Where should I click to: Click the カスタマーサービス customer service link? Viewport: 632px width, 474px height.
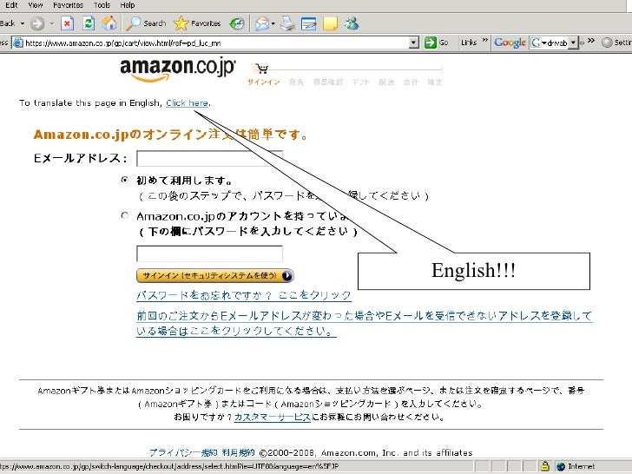click(x=272, y=417)
